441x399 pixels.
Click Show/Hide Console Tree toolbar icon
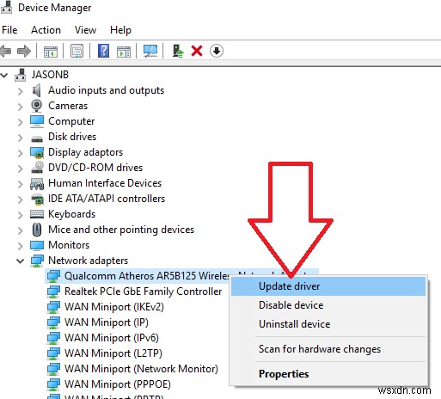click(51, 52)
